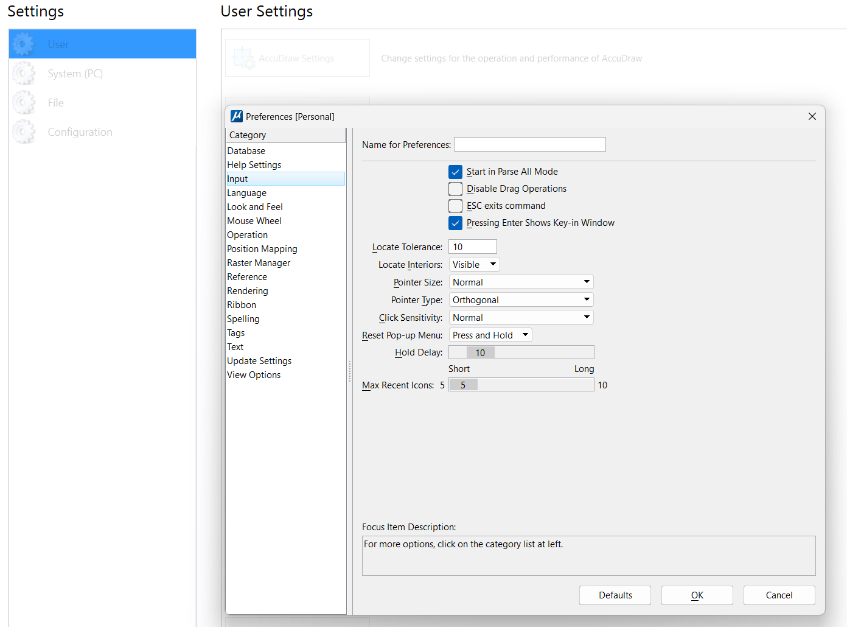Select Reference category
The width and height of the screenshot is (847, 627).
[285, 277]
